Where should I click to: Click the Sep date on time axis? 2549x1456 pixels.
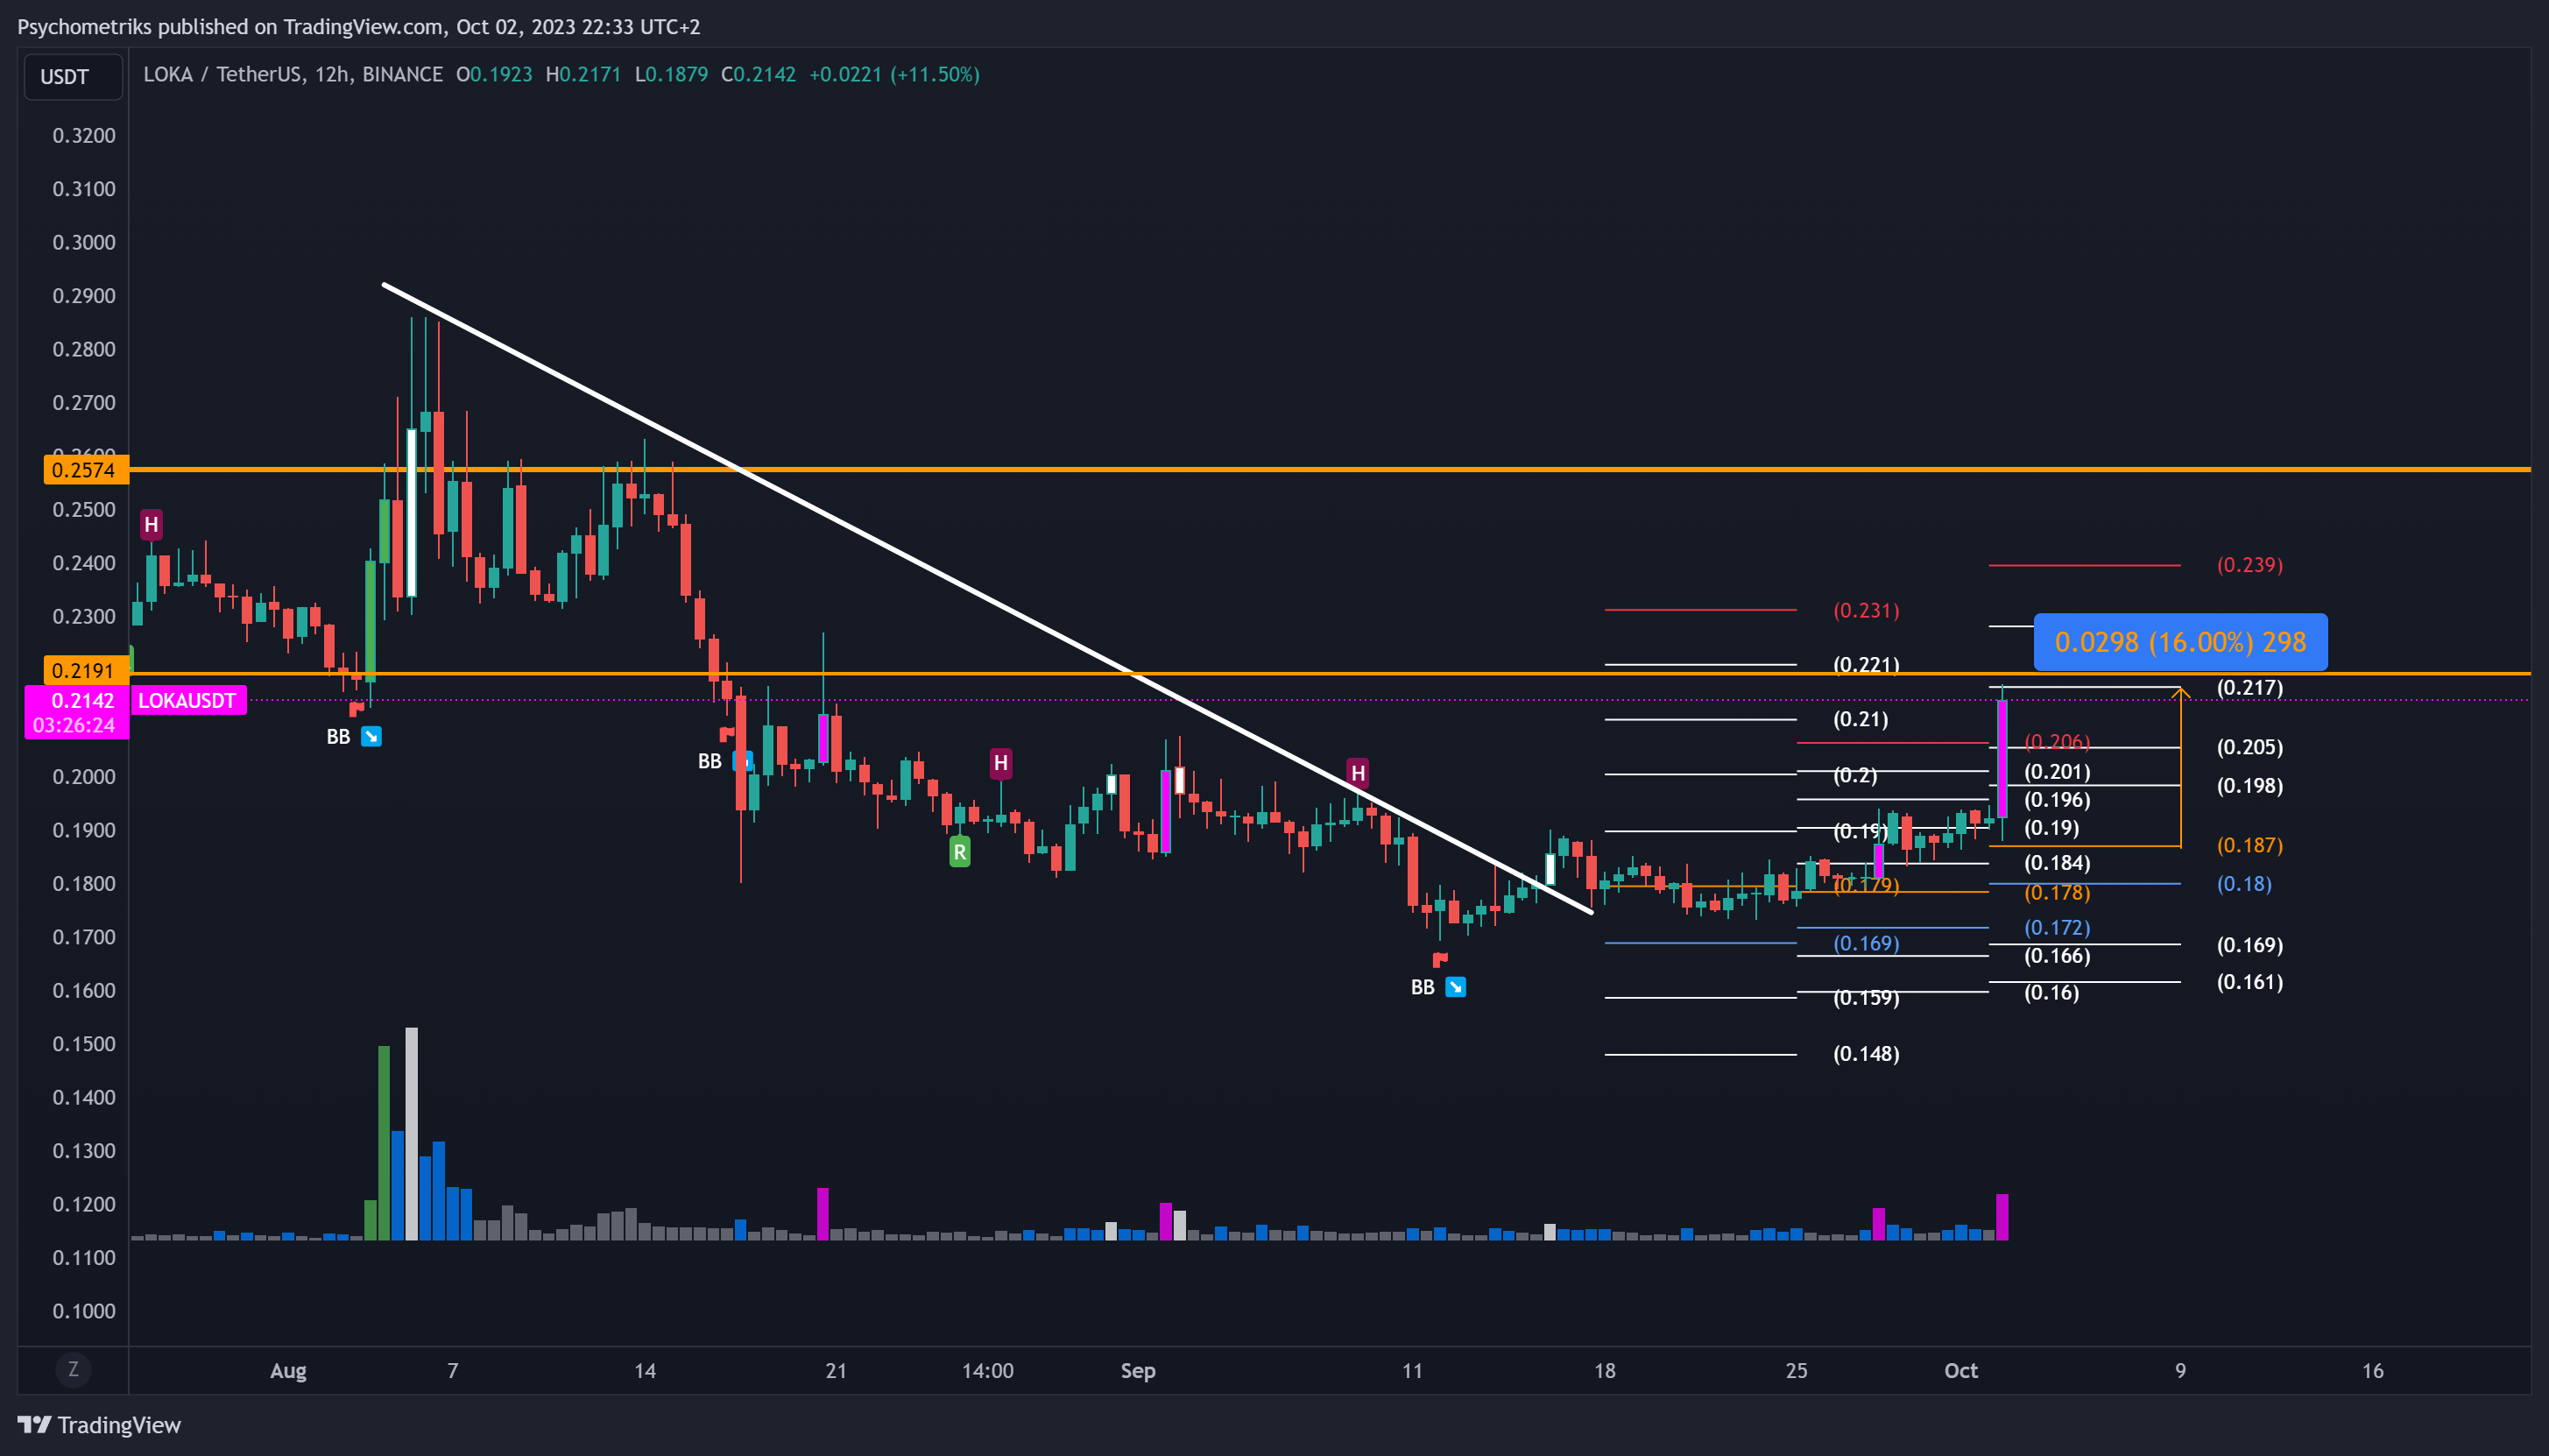click(1138, 1370)
